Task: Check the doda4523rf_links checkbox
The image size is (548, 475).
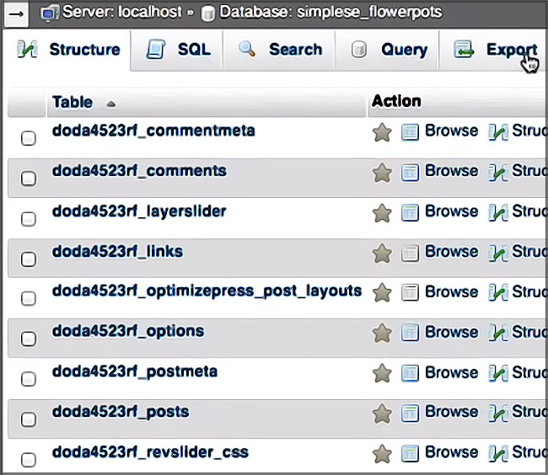Action: coord(29,259)
